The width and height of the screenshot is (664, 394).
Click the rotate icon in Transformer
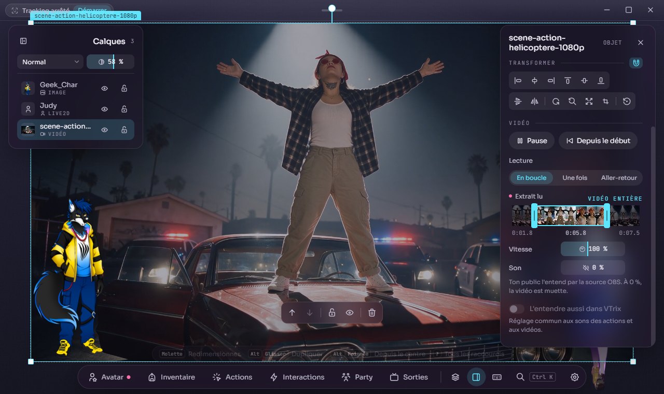click(x=556, y=102)
